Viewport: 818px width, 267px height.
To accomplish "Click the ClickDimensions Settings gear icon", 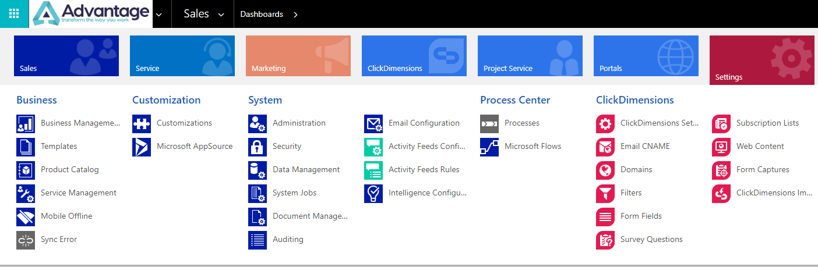I will point(605,124).
